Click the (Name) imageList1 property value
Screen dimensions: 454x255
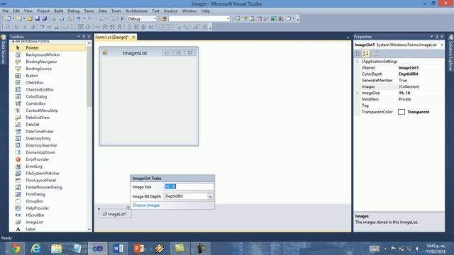(421, 68)
